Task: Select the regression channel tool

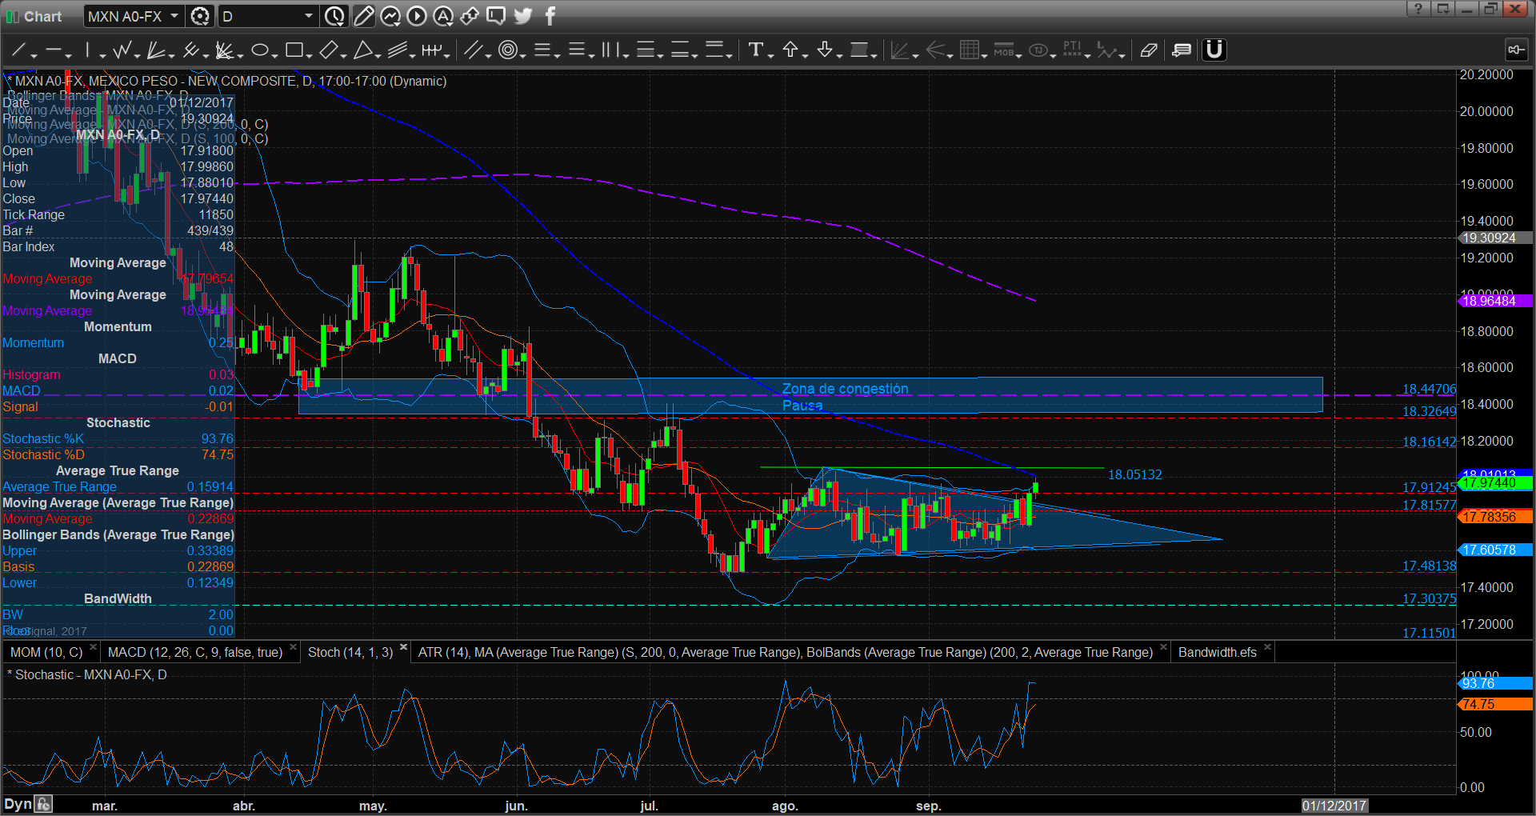Action: pyautogui.click(x=398, y=50)
